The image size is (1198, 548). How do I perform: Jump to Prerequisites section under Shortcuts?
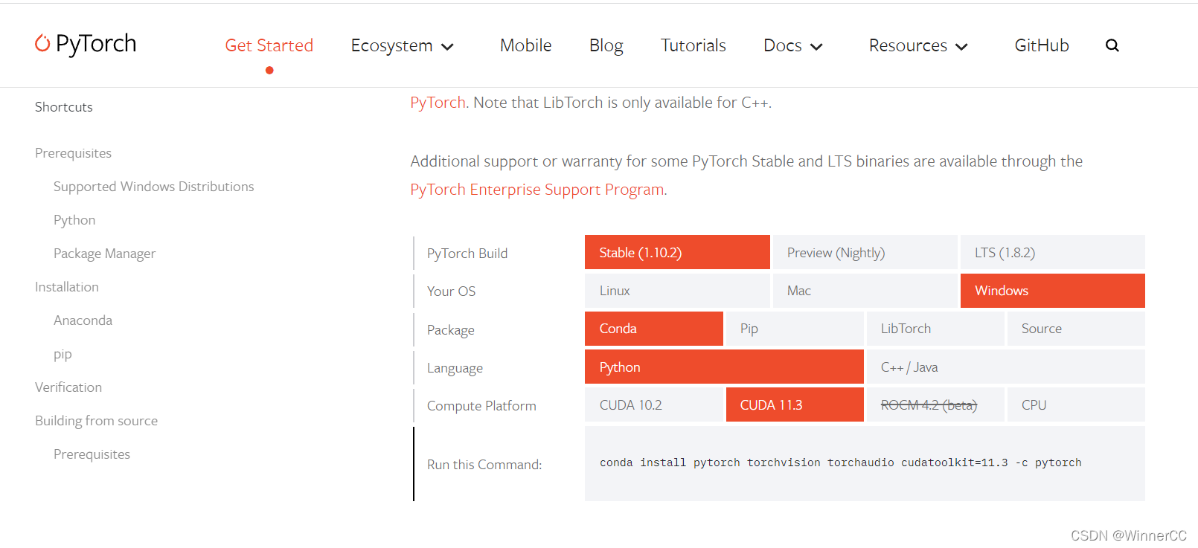click(x=73, y=153)
